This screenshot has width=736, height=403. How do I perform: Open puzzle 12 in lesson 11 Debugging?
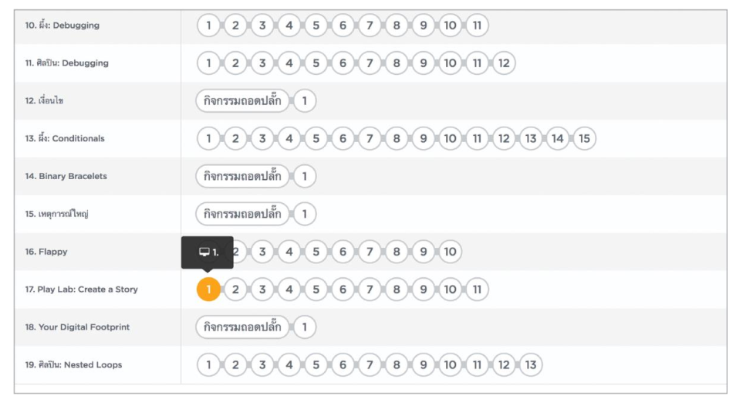pos(503,63)
